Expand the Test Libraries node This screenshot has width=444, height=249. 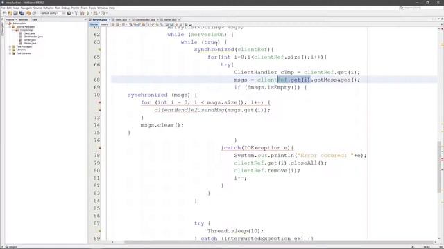10,53
